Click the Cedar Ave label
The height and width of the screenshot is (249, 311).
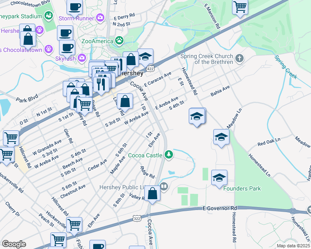pyautogui.click(x=97, y=165)
